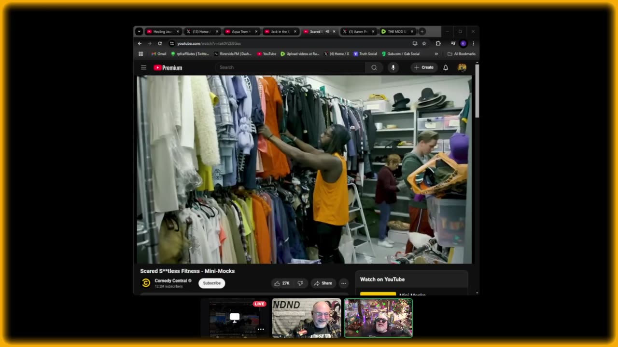
Task: Go back with browser back arrow
Action: point(140,43)
